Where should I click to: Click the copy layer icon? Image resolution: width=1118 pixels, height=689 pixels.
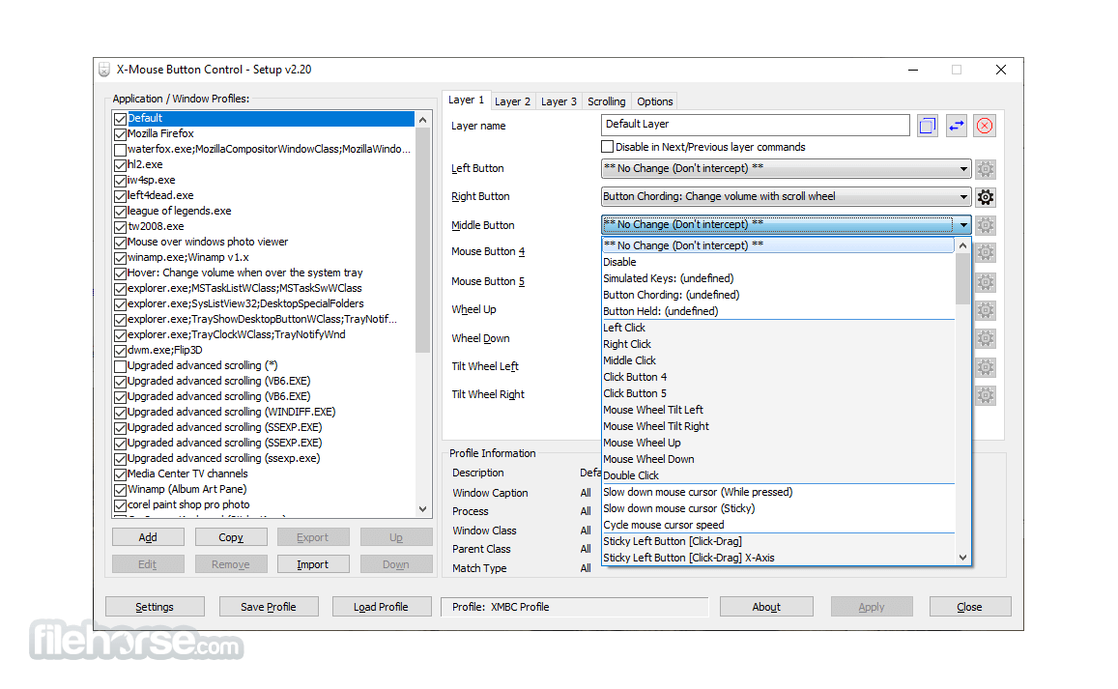(x=927, y=127)
